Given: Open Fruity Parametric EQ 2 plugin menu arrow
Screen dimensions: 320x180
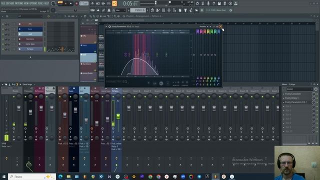Looking at the screenshot, I should pyautogui.click(x=106, y=26).
